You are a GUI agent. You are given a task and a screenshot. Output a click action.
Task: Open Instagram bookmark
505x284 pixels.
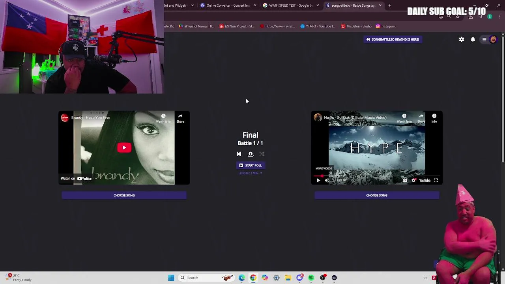[x=385, y=26]
